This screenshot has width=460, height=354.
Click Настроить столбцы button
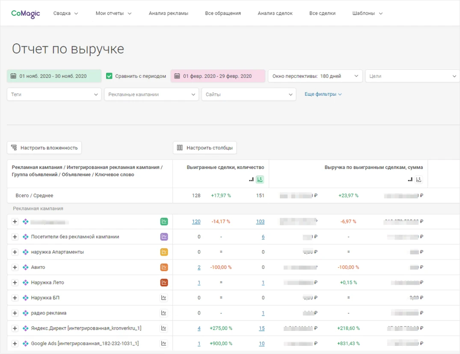[205, 147]
